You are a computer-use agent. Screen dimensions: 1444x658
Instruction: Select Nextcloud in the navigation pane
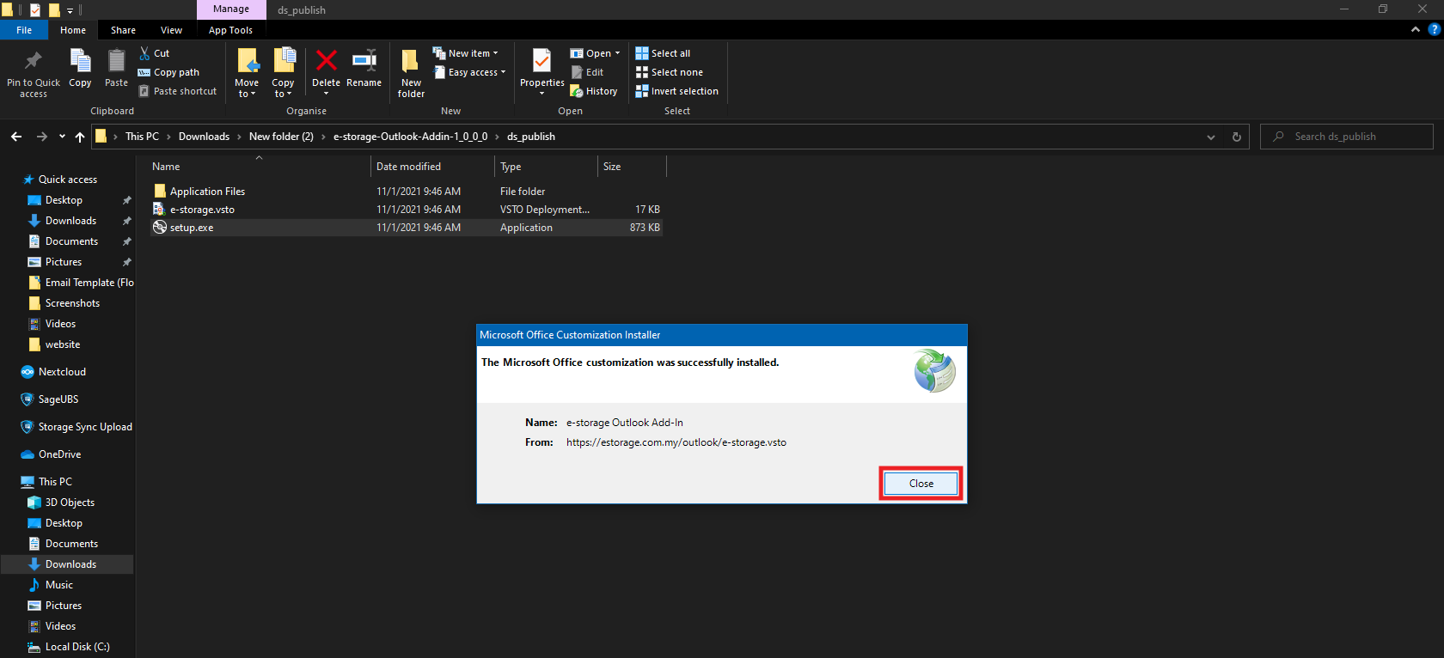[62, 372]
